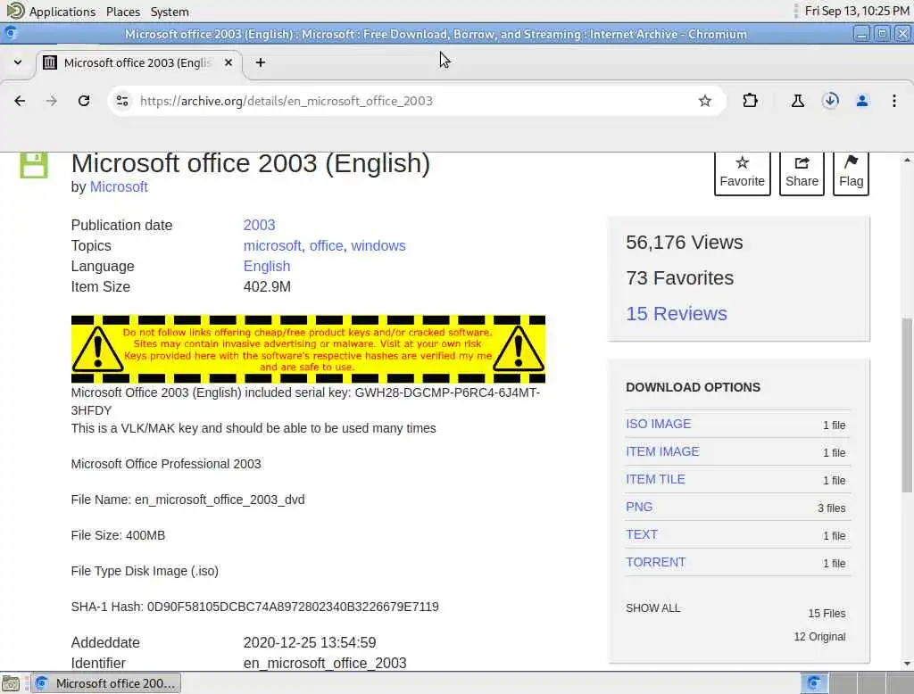The width and height of the screenshot is (914, 694).
Task: Show downloads in browser toolbar
Action: tap(830, 101)
